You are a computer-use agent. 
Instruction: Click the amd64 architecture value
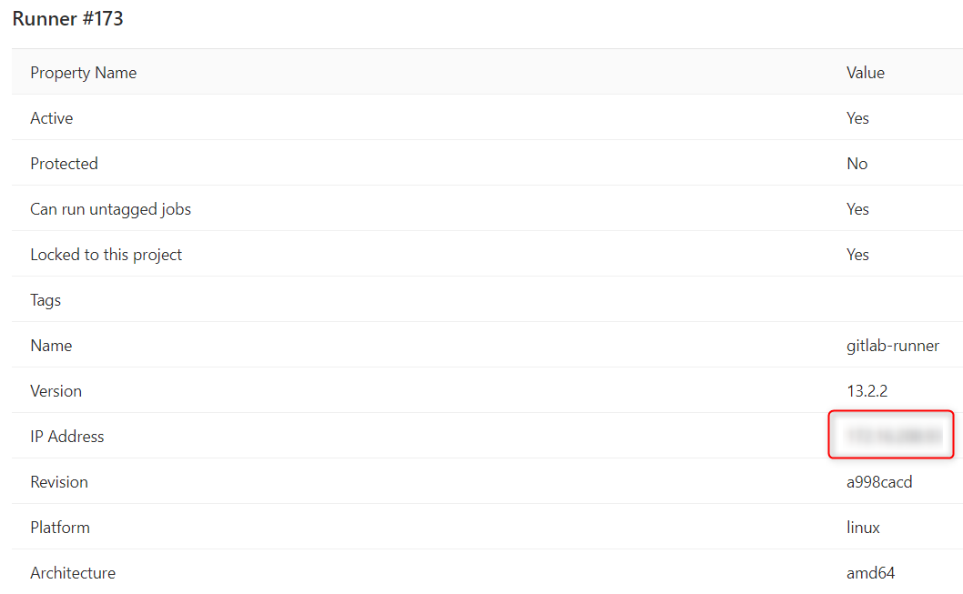tap(870, 572)
